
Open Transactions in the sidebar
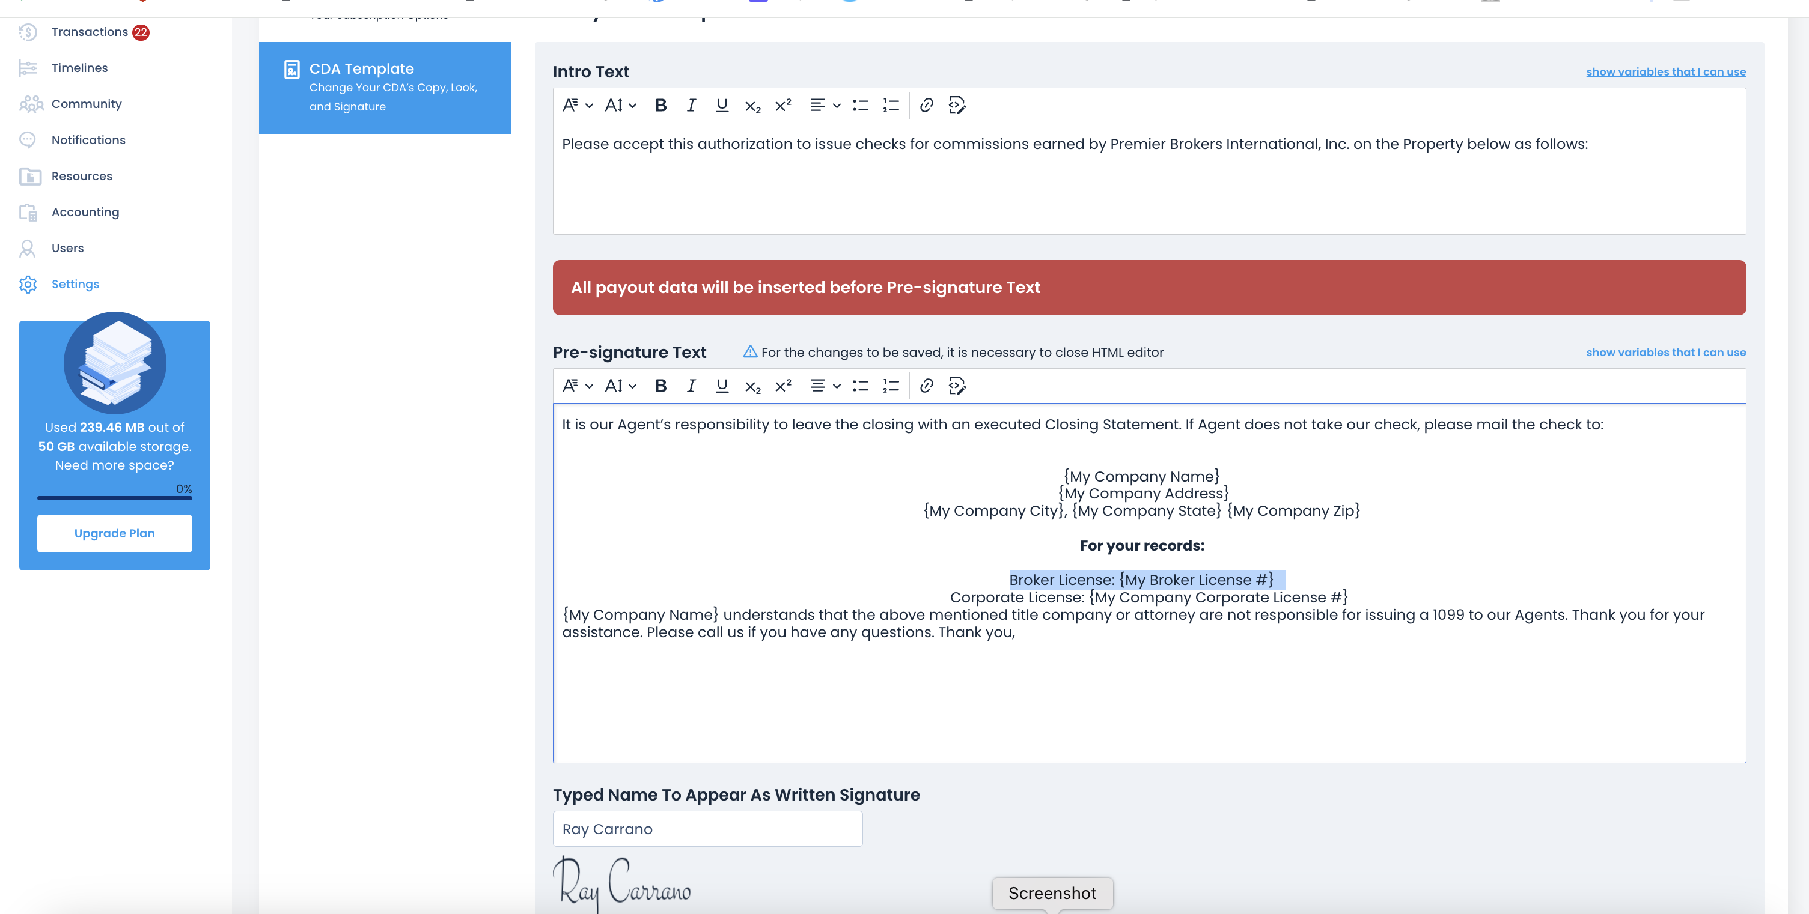tap(89, 32)
